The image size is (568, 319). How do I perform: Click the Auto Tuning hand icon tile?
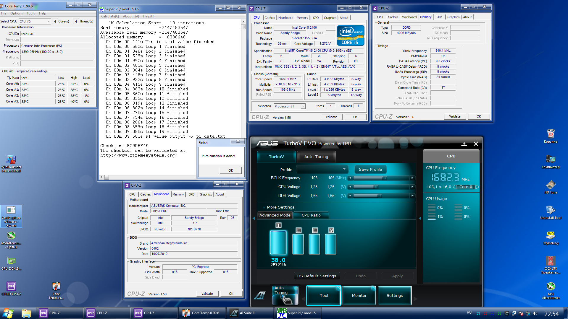pos(285,295)
